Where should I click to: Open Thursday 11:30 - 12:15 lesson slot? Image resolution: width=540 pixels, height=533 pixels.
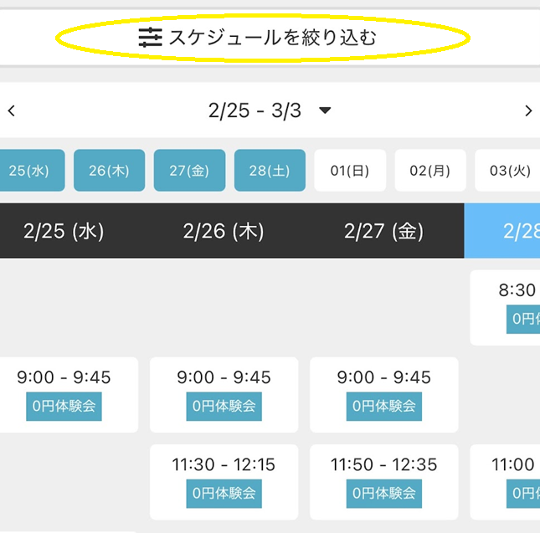[224, 465]
